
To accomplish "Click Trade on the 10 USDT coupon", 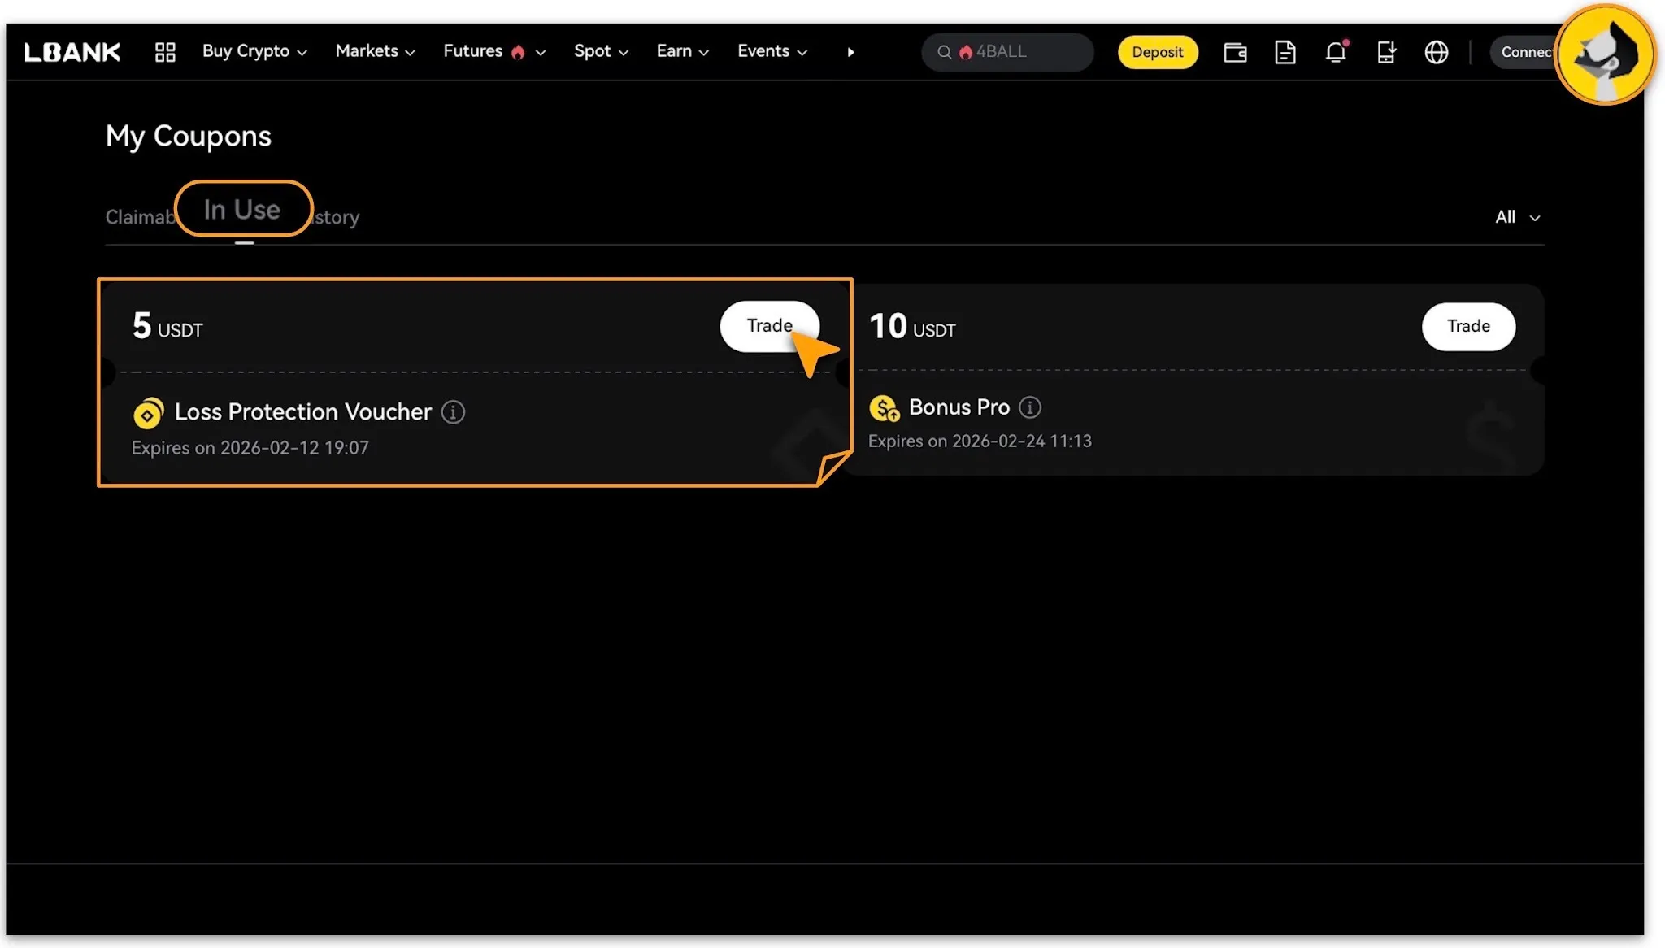I will pos(1468,326).
